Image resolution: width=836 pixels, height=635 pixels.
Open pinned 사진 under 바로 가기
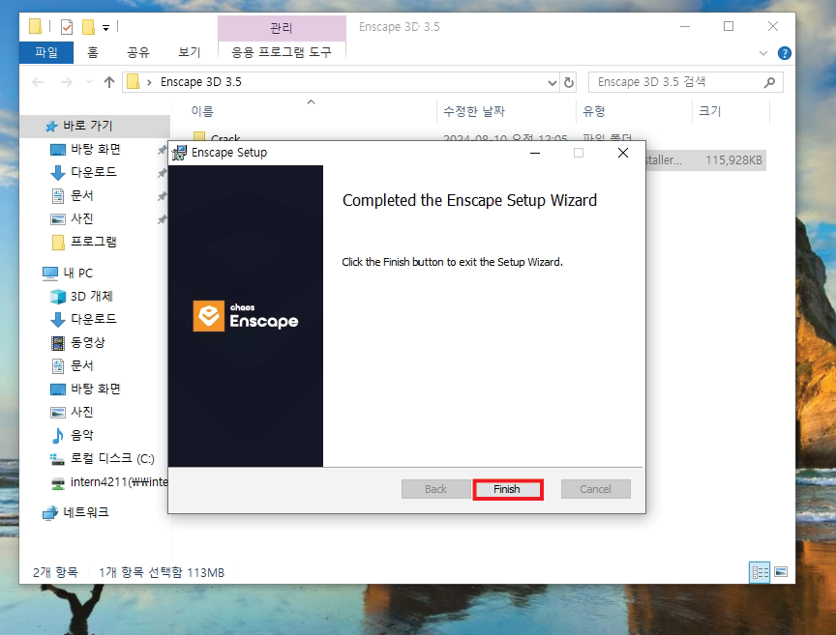tap(81, 218)
